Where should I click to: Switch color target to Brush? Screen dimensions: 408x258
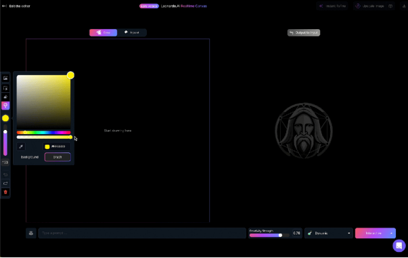tap(58, 157)
